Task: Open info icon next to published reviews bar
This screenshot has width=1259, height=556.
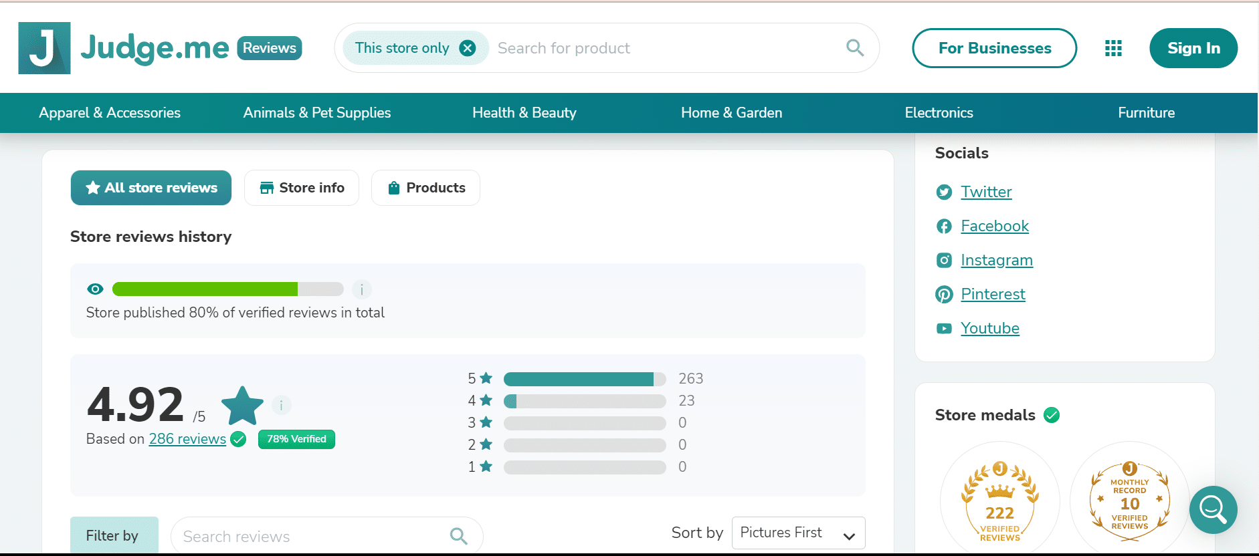Action: [362, 289]
